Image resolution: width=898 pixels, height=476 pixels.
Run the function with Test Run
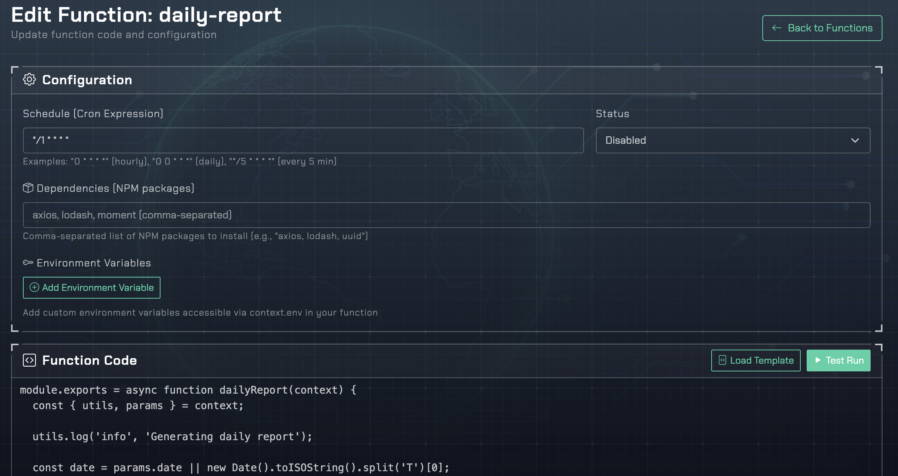tap(838, 360)
